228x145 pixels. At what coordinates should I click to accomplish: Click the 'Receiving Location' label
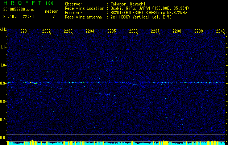(x=84, y=8)
